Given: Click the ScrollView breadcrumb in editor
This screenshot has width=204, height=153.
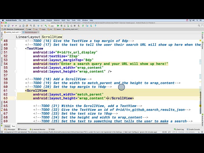Looking at the screenshot, I should point(52,37).
